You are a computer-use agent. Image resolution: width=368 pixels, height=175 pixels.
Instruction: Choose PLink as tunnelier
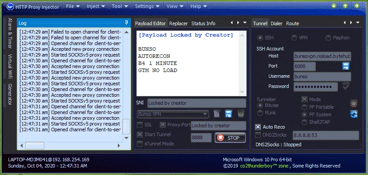267,113
